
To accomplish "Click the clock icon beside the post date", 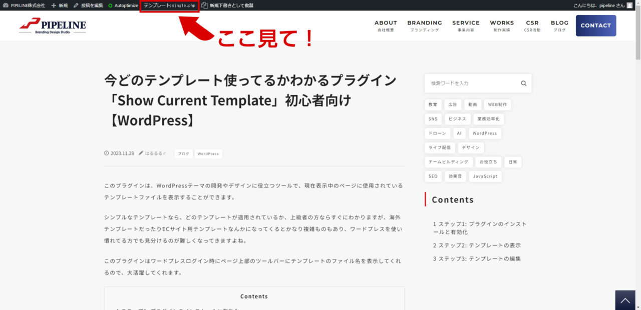I will [106, 153].
